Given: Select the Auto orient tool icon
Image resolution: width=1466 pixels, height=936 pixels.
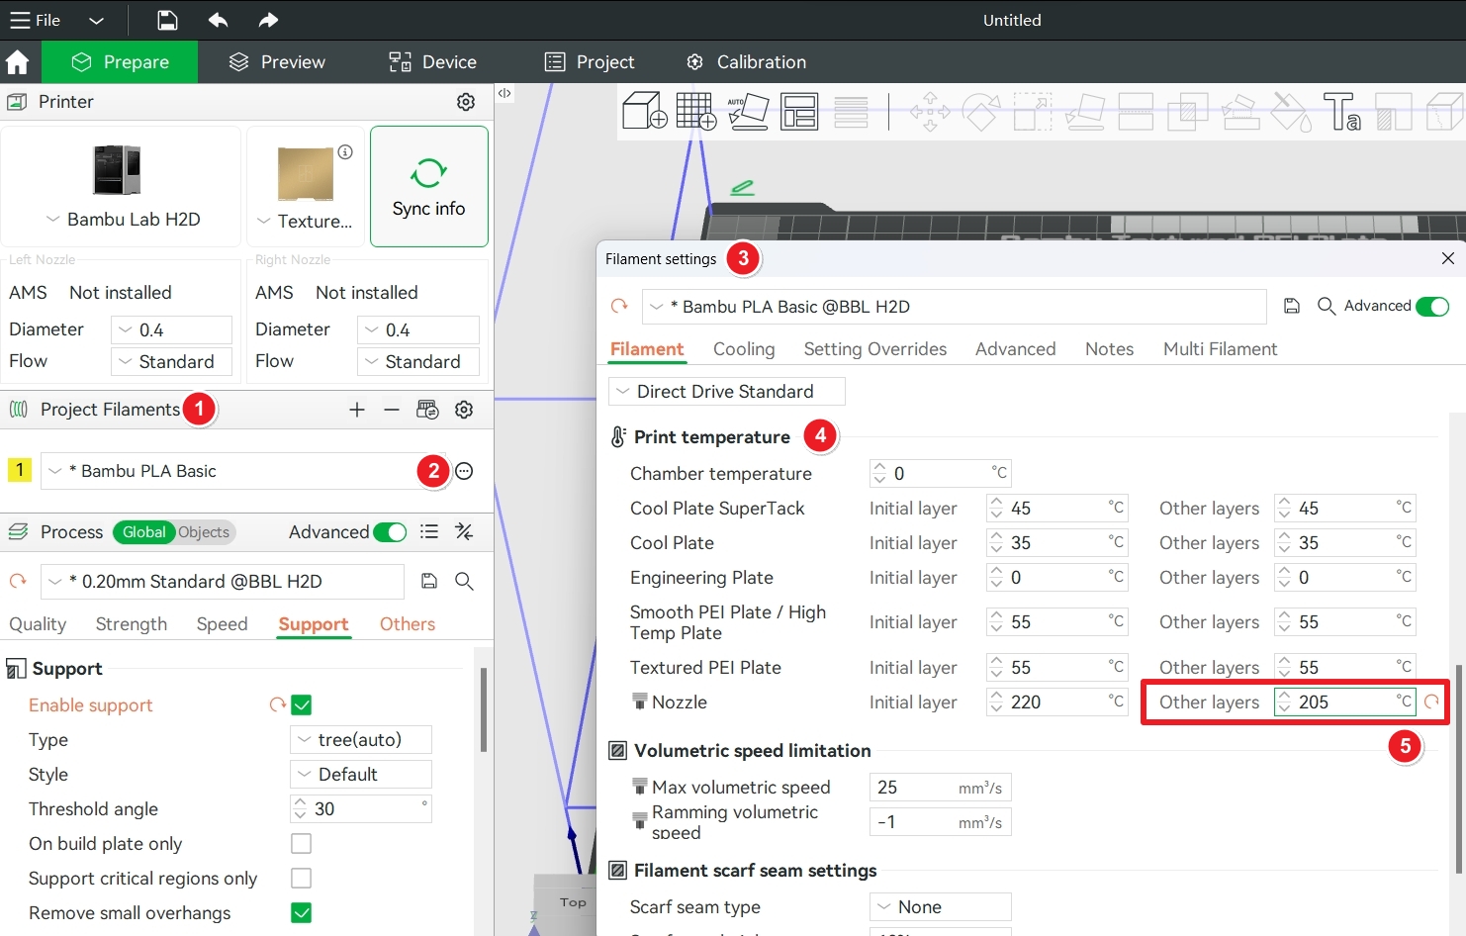Looking at the screenshot, I should (x=749, y=111).
